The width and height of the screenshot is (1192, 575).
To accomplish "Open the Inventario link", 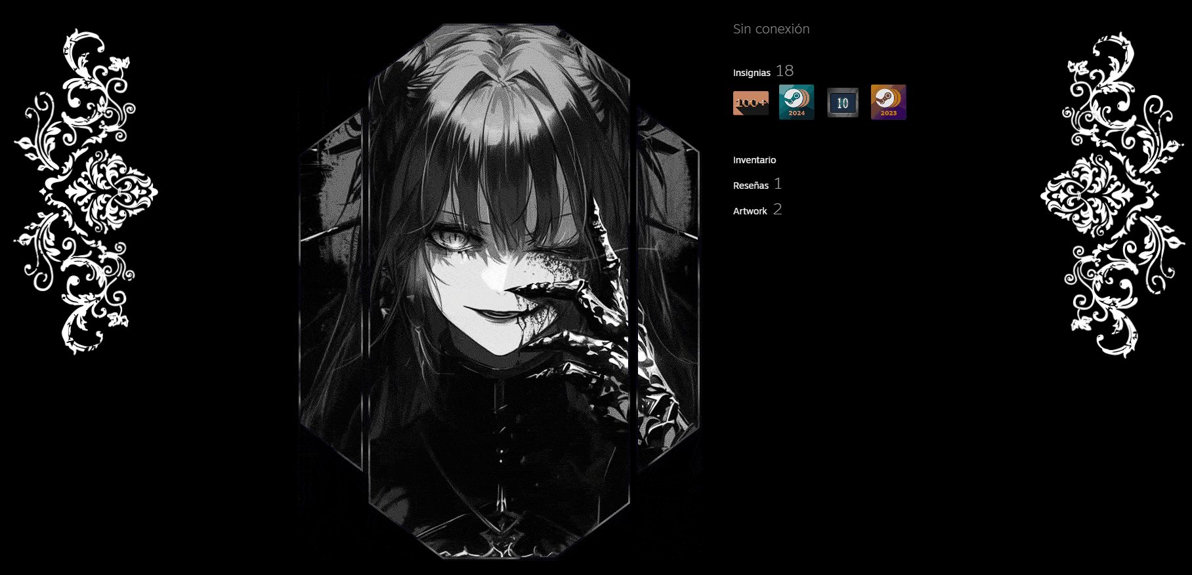I will click(x=754, y=160).
